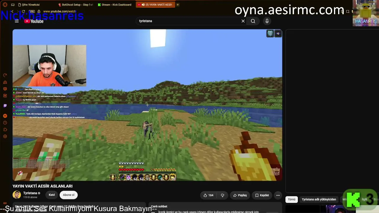
Task: Open the GX Corner gamepad icon
Action: tap(13, 5)
